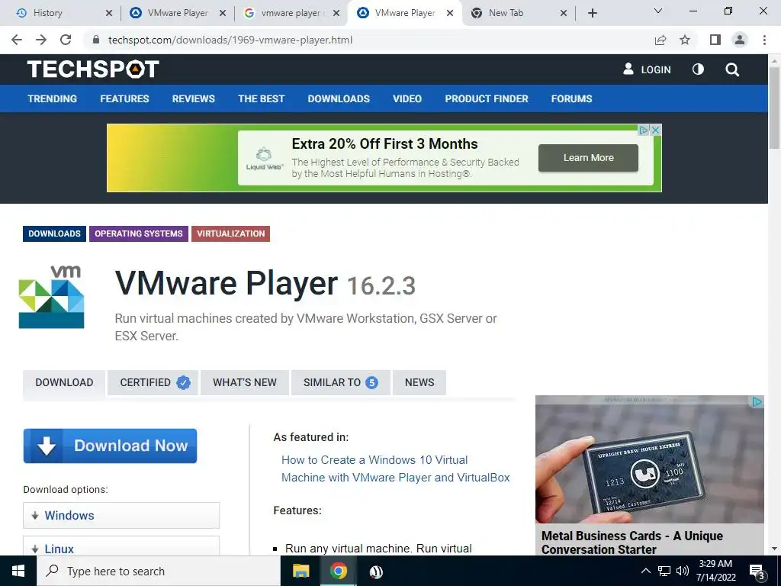Click the address bar URL field
The height and width of the screenshot is (586, 781).
click(368, 40)
